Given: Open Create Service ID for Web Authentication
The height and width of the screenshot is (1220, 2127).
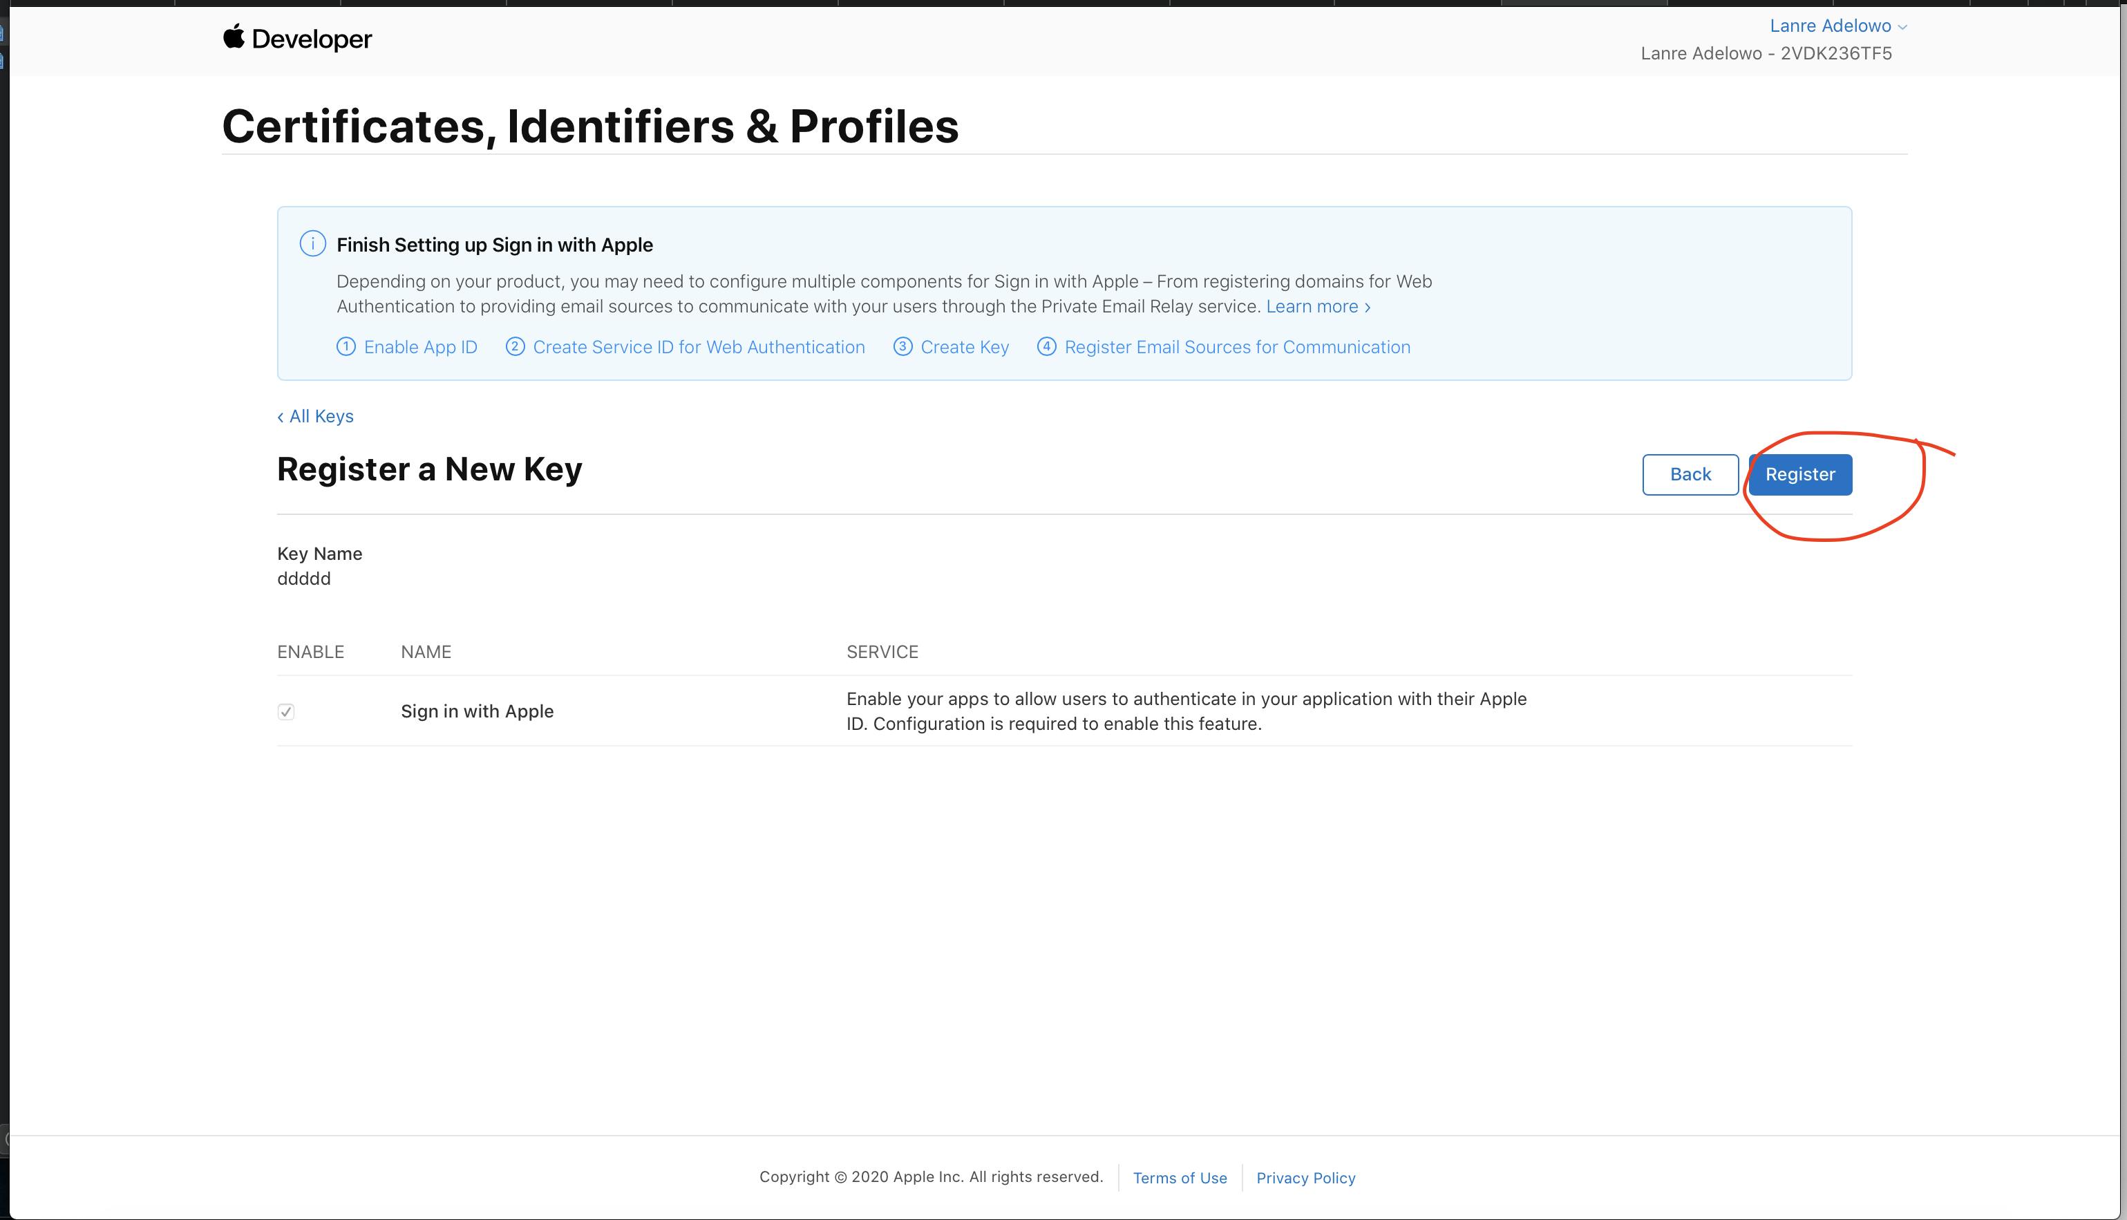Looking at the screenshot, I should 685,347.
